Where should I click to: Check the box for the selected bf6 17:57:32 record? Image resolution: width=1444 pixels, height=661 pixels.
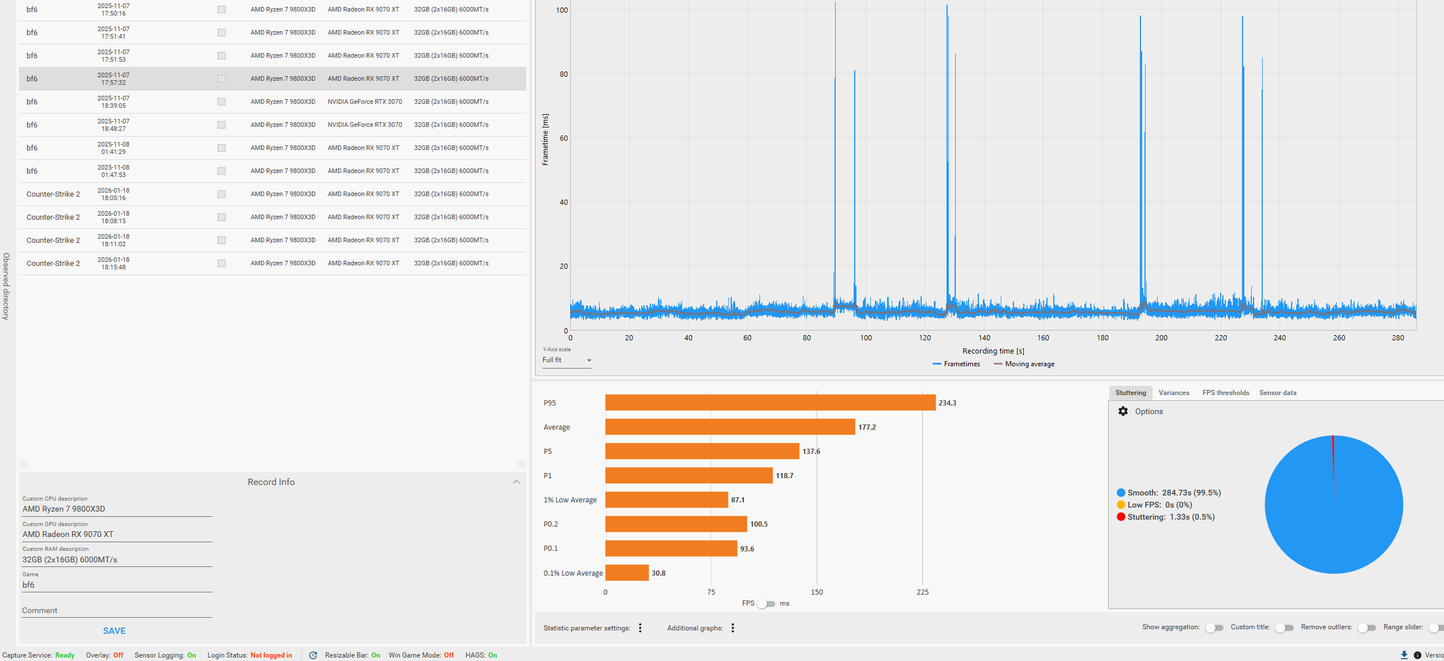222,79
